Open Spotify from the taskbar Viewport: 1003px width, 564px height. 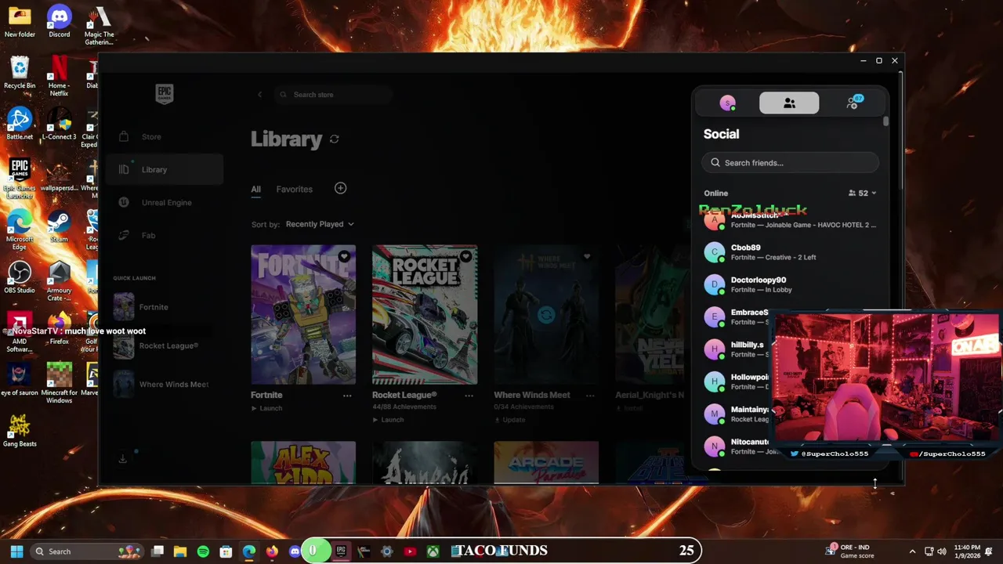click(x=203, y=551)
